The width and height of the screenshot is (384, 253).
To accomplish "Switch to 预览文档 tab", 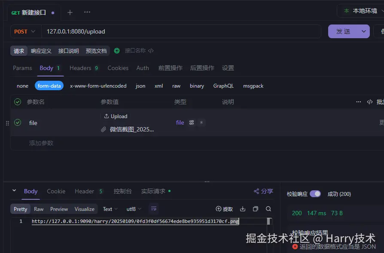I will pyautogui.click(x=96, y=51).
